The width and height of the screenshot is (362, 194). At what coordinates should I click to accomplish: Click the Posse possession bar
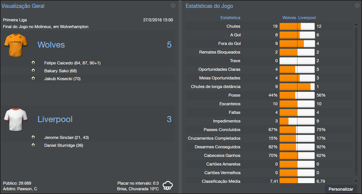(x=297, y=95)
